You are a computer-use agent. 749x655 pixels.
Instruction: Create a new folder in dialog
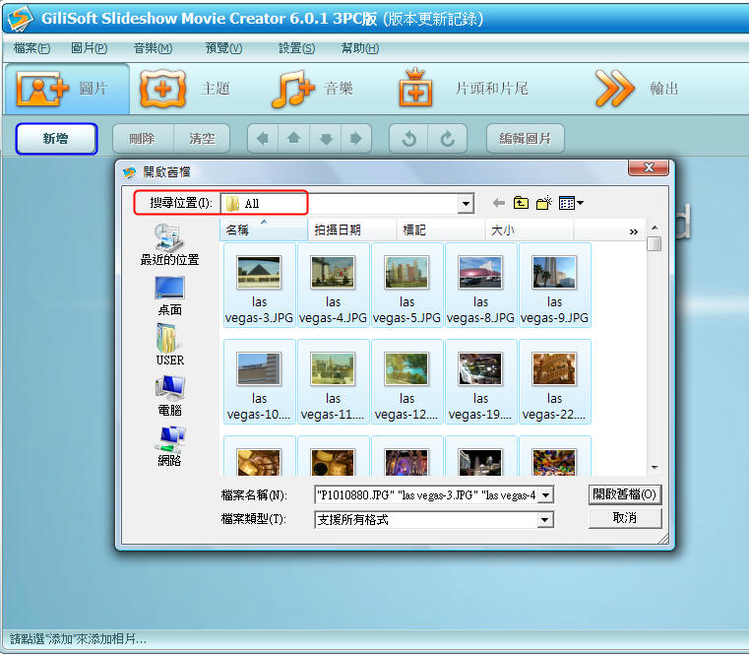[x=543, y=203]
